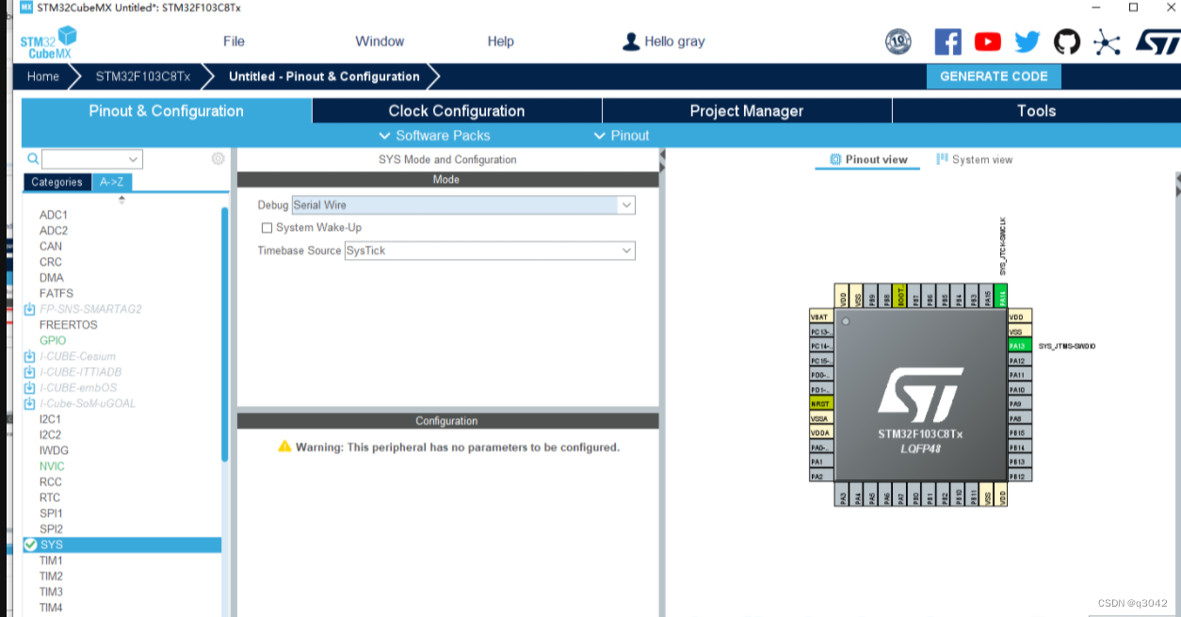Select NVIC in peripheral list
This screenshot has width=1181, height=617.
click(x=52, y=466)
